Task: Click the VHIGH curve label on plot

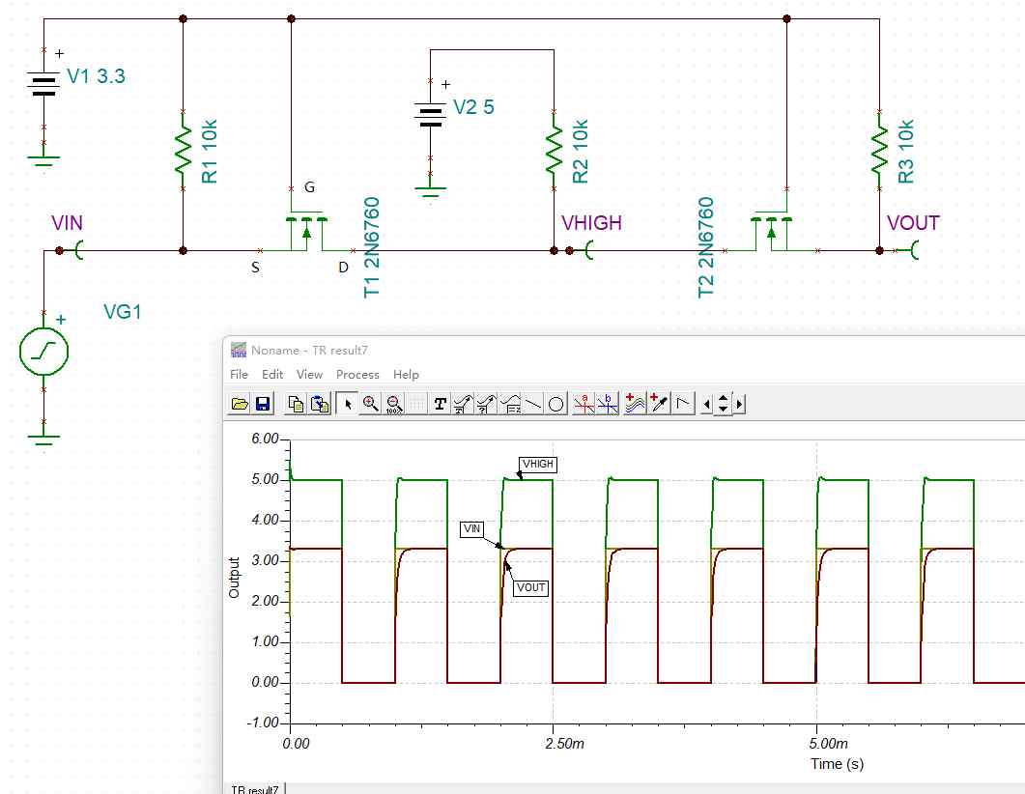Action: click(538, 464)
